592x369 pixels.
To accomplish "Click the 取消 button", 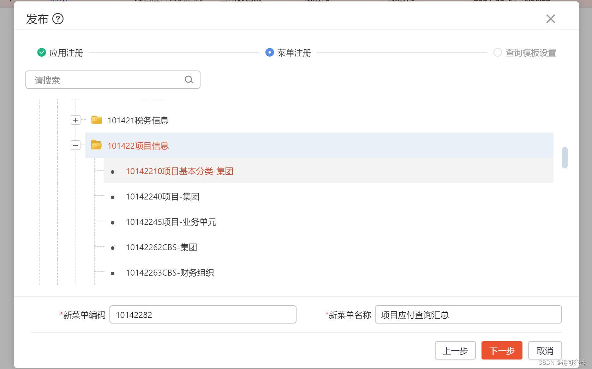I will pyautogui.click(x=545, y=350).
